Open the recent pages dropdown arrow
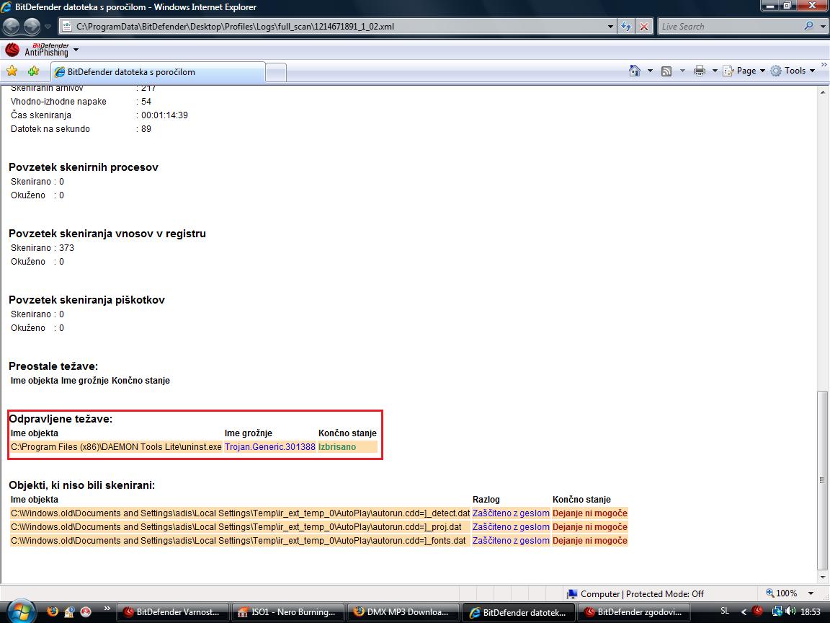 point(48,27)
